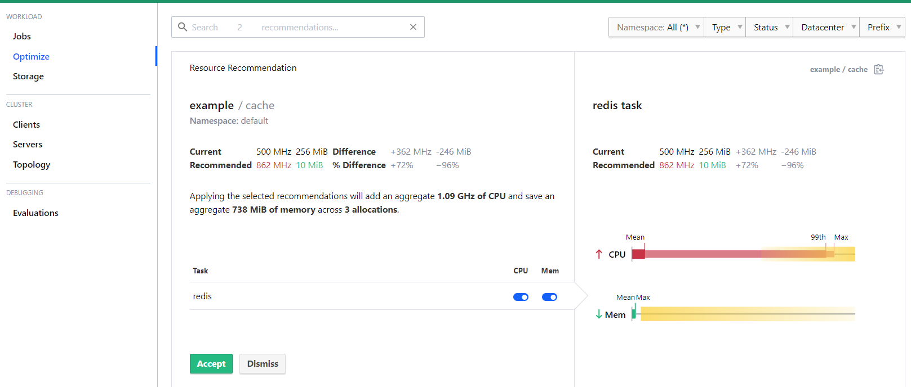
Task: Click the search magnifier icon
Action: click(x=183, y=27)
